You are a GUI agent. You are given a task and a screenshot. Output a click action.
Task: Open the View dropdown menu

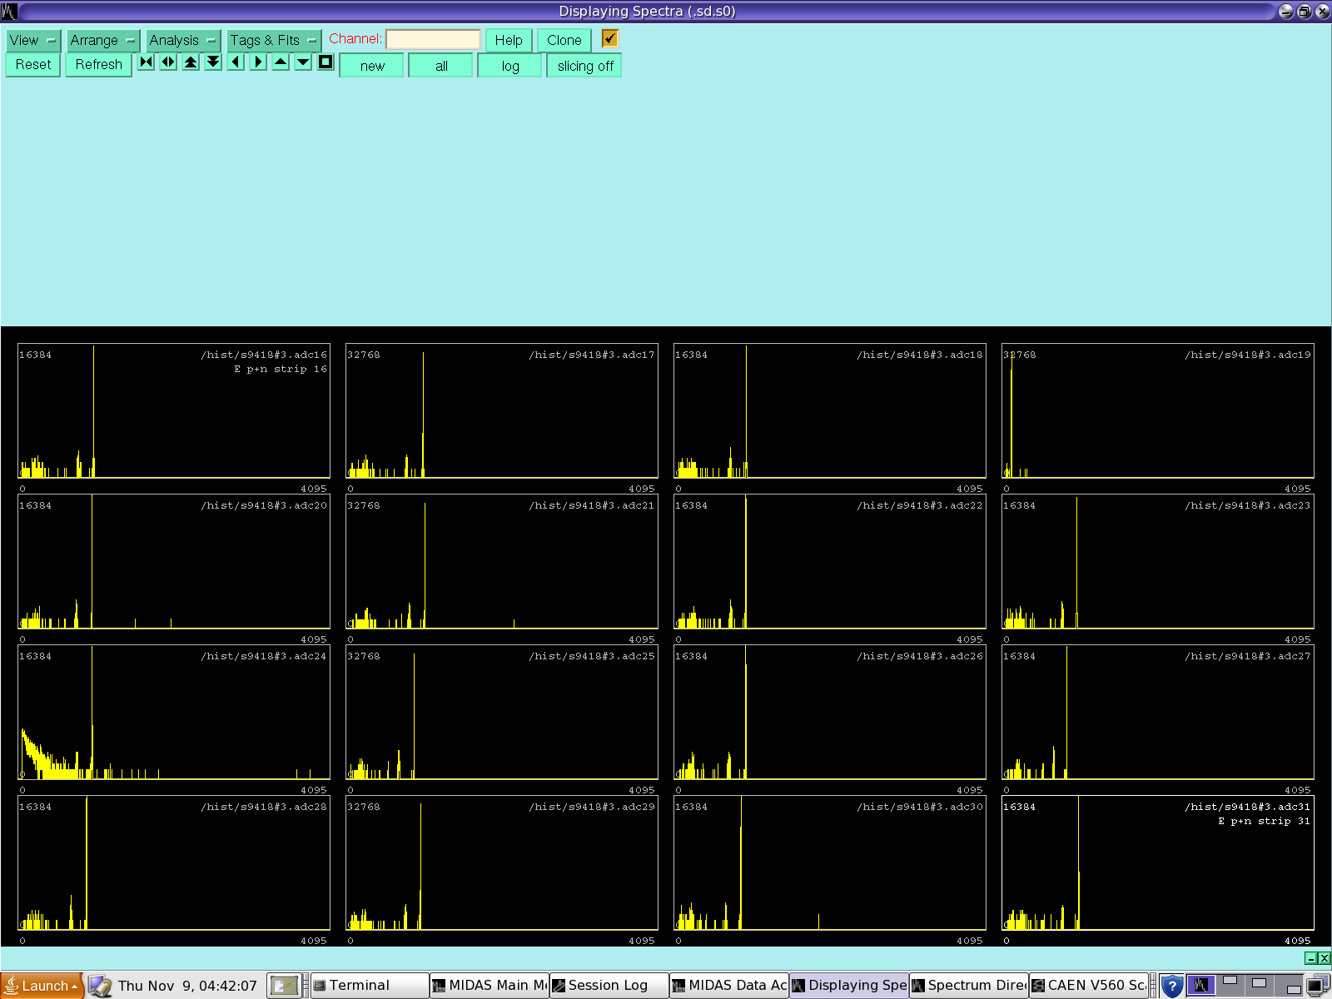tap(32, 40)
